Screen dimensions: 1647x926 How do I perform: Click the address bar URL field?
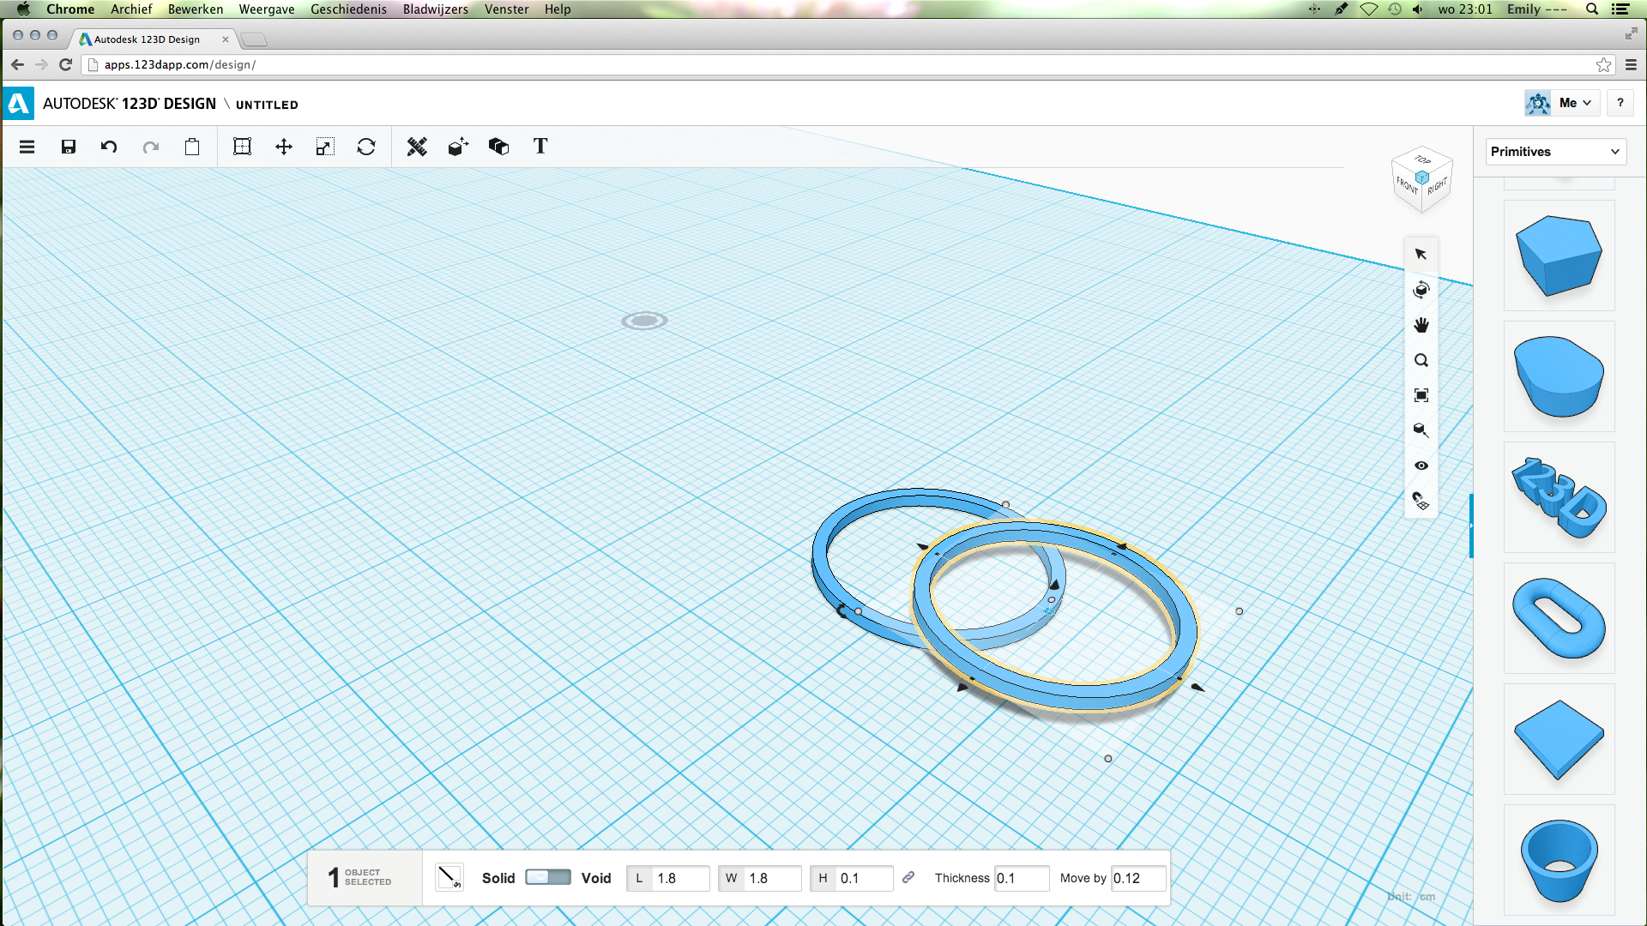tap(841, 64)
